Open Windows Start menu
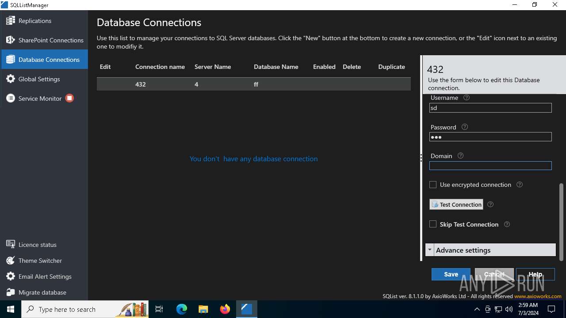Viewport: 566px width, 318px height. click(11, 309)
